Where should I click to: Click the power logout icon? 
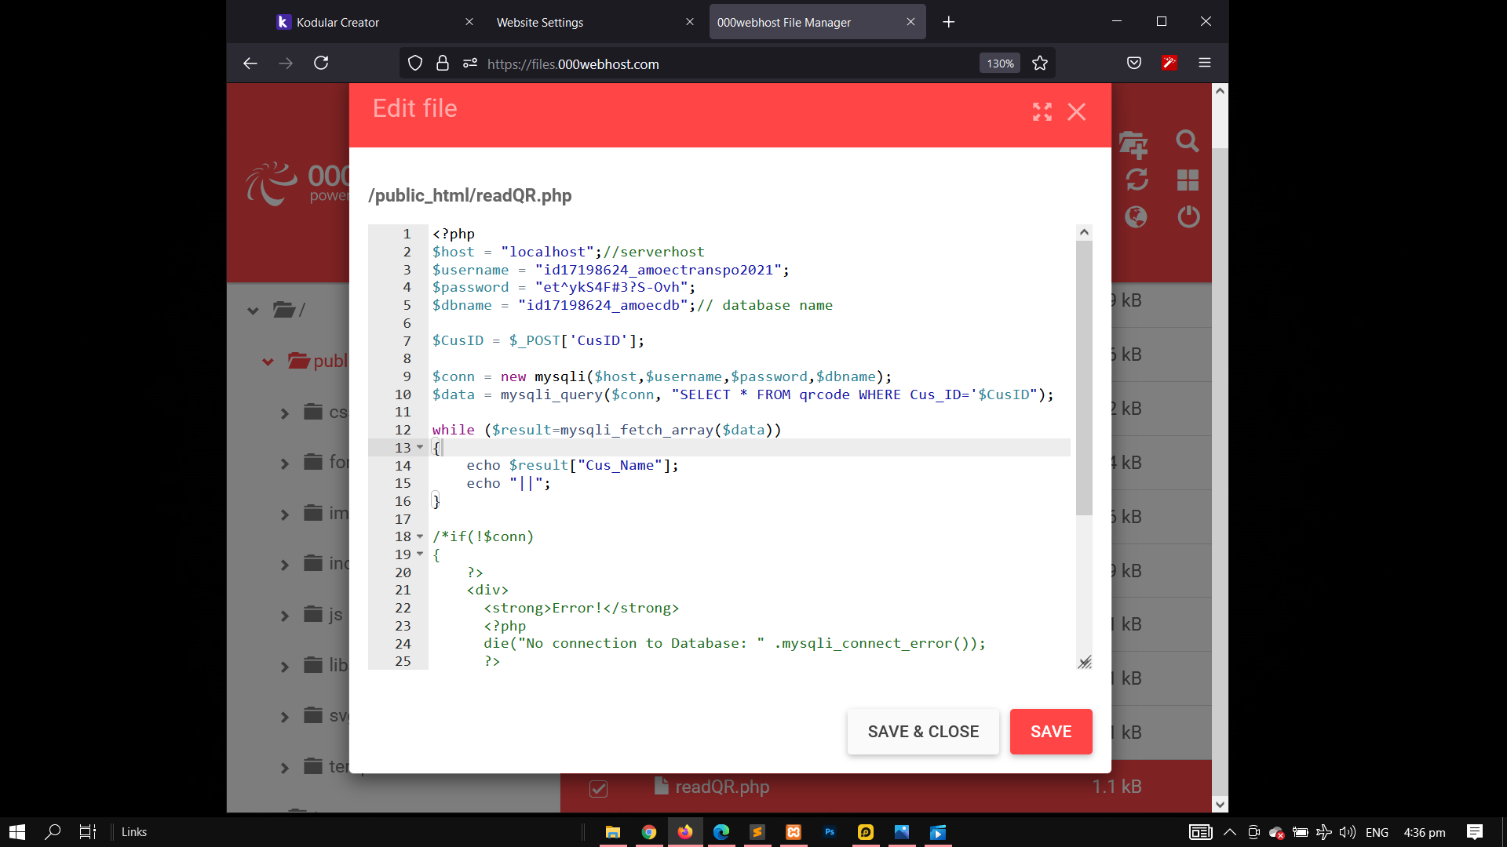point(1188,216)
